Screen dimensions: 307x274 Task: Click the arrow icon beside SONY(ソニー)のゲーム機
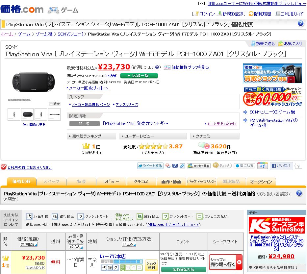pyautogui.click(x=245, y=112)
